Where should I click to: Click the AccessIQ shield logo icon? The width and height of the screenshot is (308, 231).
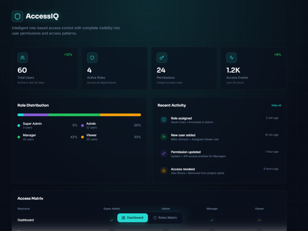point(17,16)
